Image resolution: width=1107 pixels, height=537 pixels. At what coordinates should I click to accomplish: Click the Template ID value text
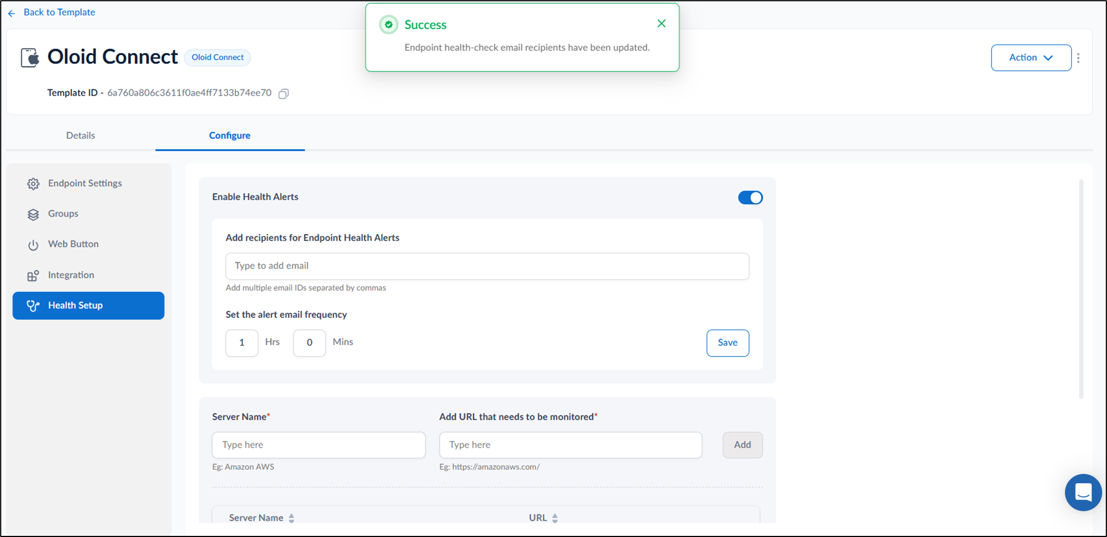(x=189, y=93)
